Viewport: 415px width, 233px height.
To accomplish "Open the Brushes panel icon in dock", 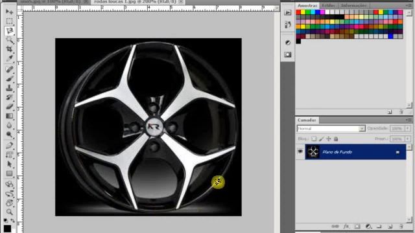I will [x=288, y=25].
